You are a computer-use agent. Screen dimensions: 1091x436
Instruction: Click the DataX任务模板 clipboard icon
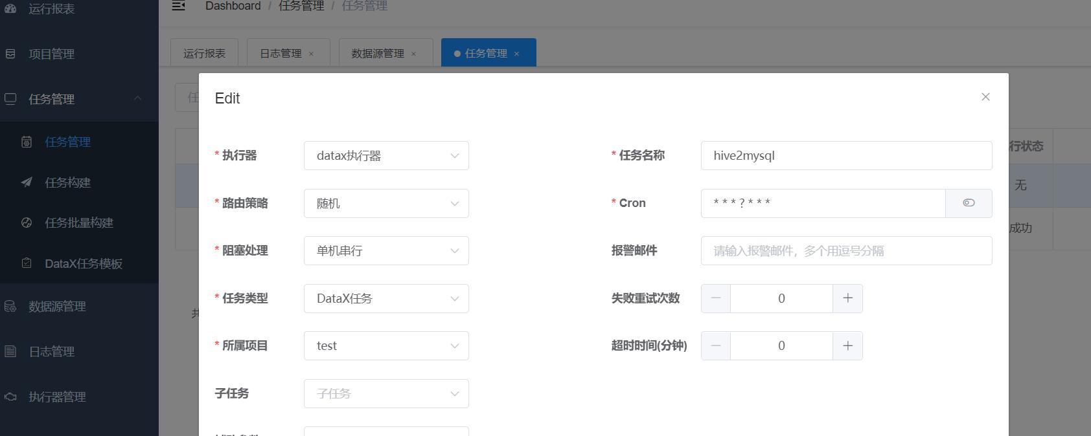coord(27,263)
